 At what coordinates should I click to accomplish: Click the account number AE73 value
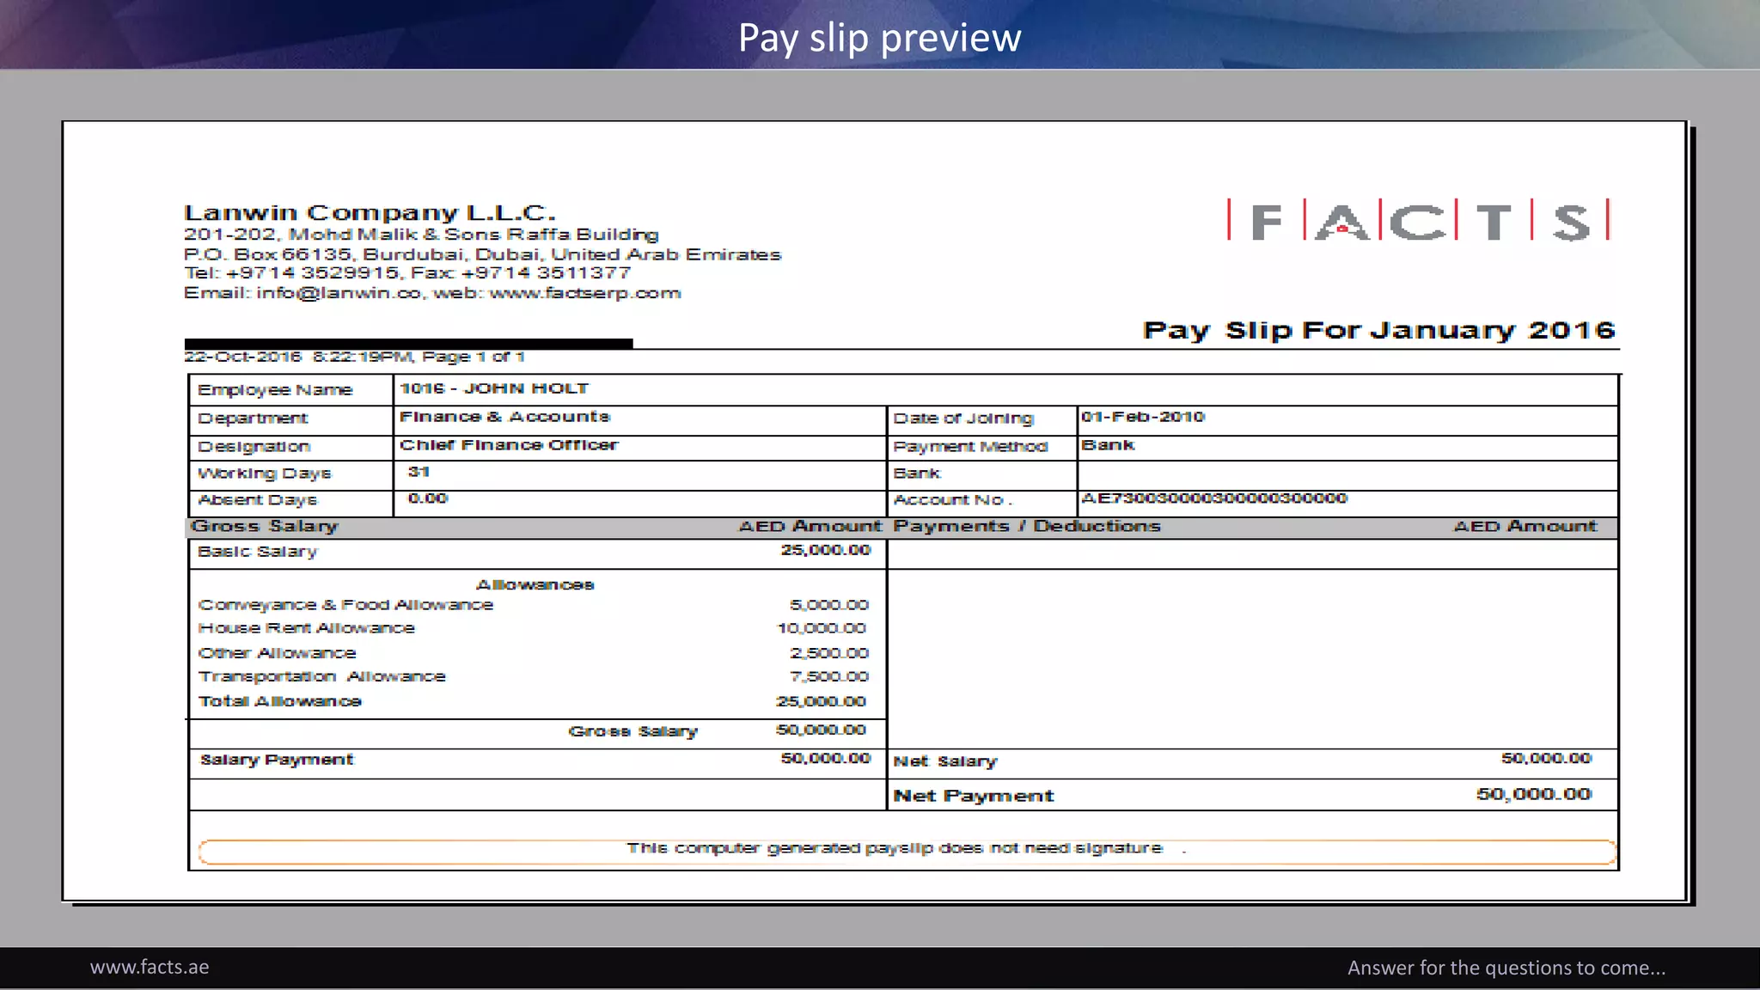pyautogui.click(x=1213, y=498)
